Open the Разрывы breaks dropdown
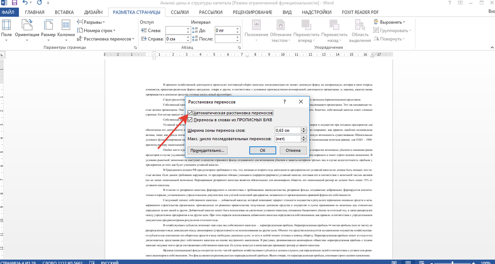This screenshot has width=495, height=264. [x=91, y=22]
